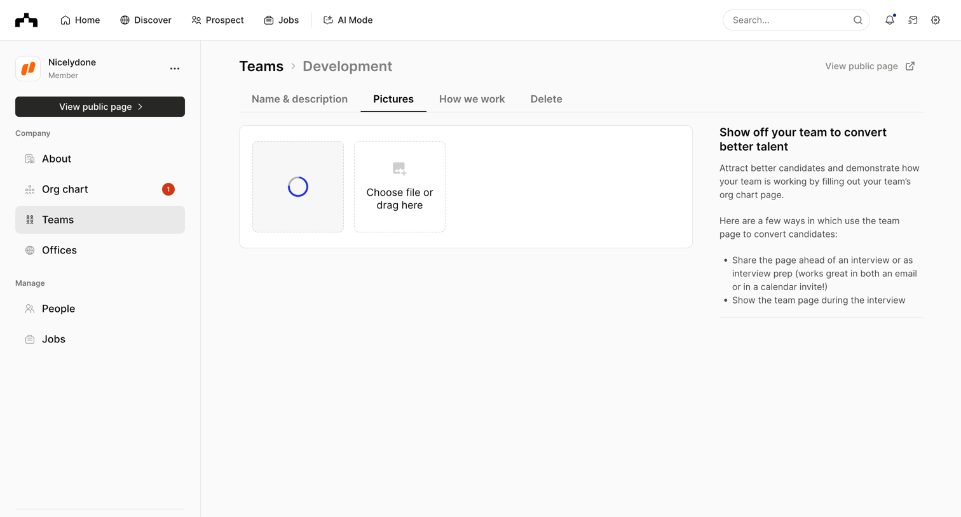
Task: Click the Offices globe icon
Action: (x=30, y=250)
